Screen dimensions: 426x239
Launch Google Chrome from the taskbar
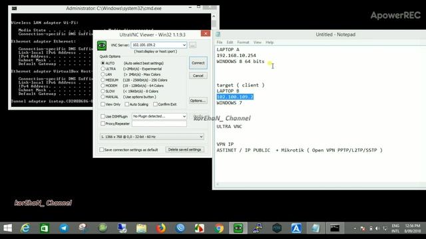tap(219, 228)
